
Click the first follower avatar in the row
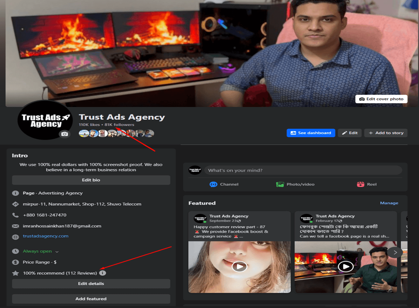click(x=84, y=133)
